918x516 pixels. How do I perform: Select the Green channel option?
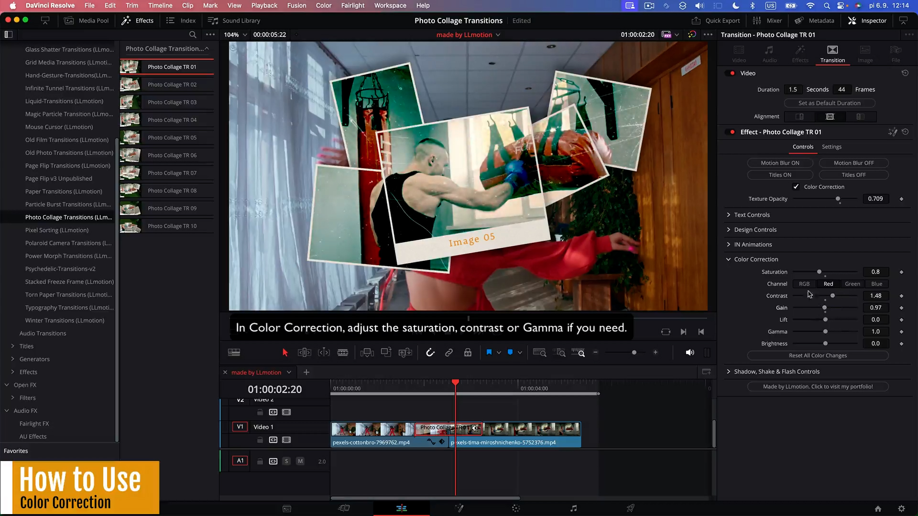tap(852, 284)
